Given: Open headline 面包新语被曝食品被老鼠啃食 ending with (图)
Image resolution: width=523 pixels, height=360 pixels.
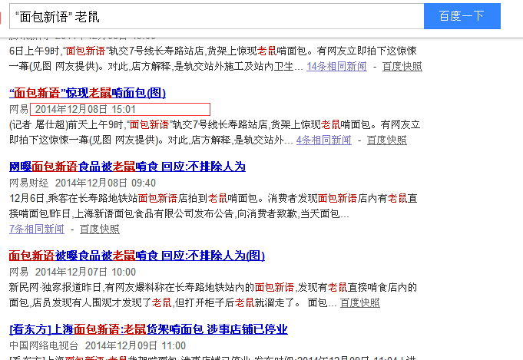Looking at the screenshot, I should click(136, 256).
